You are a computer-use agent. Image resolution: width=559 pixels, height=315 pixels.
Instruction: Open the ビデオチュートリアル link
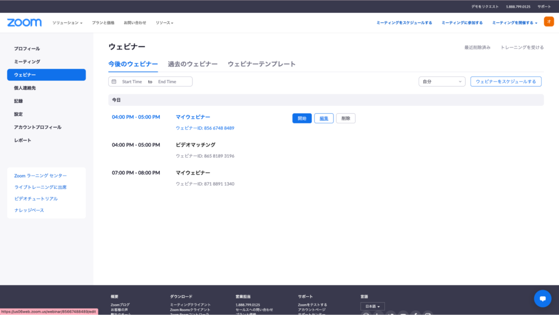[x=36, y=199]
